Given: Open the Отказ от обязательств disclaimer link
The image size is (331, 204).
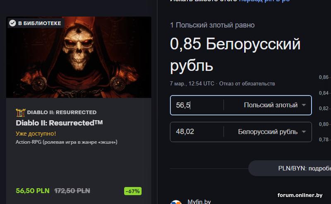Looking at the screenshot, I should [x=247, y=84].
